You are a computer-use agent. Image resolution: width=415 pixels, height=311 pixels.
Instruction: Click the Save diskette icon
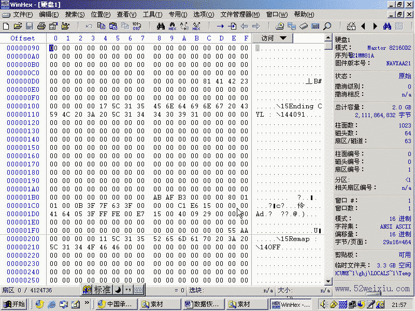tap(30, 26)
